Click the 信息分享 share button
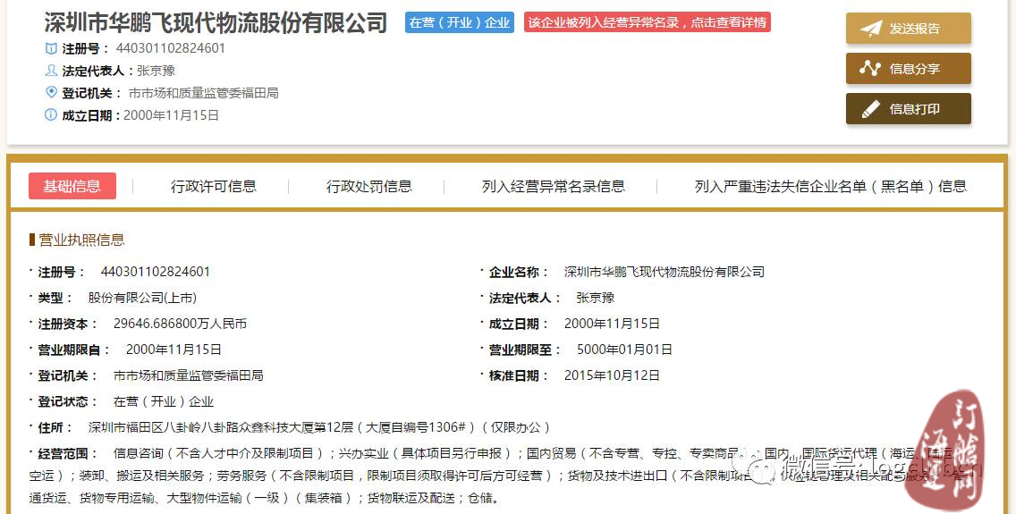The width and height of the screenshot is (1016, 514). tap(908, 69)
